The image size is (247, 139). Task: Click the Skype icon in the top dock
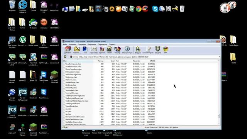[155, 9]
